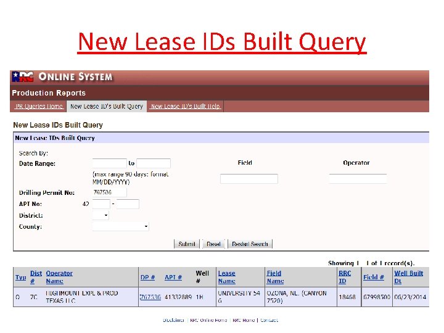Open the RRC Online Home footer link
Image resolution: width=444 pixels, height=333 pixels.
[208, 320]
